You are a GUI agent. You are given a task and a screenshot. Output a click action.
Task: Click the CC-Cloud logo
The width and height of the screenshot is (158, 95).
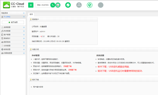click(x=13, y=5)
